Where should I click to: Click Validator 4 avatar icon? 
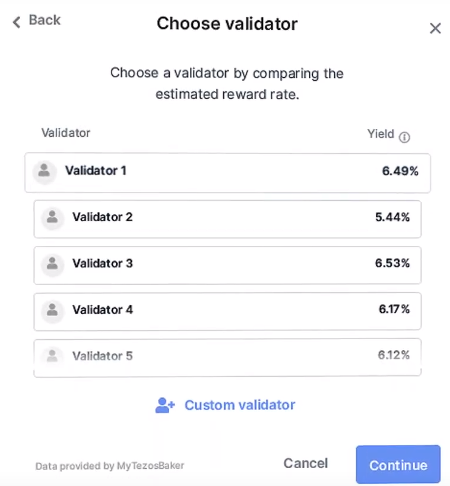[x=52, y=310]
